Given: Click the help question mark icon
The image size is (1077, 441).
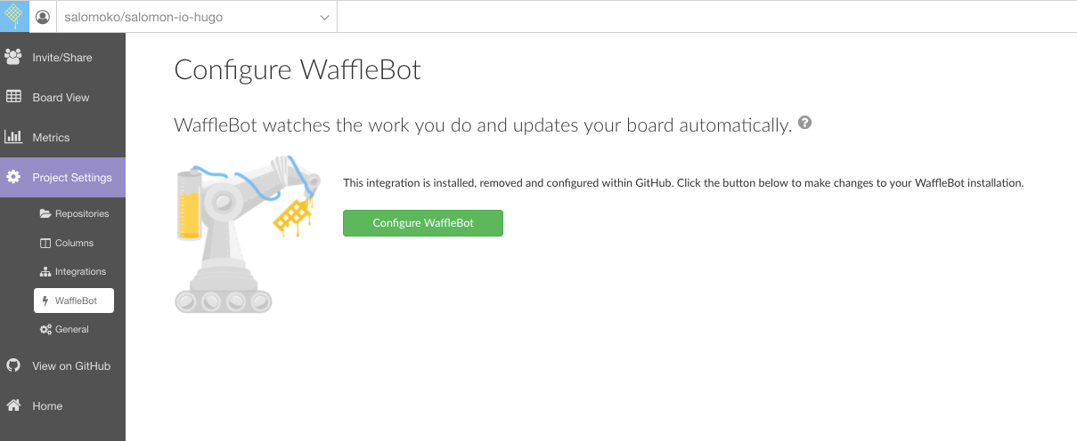Looking at the screenshot, I should point(805,123).
